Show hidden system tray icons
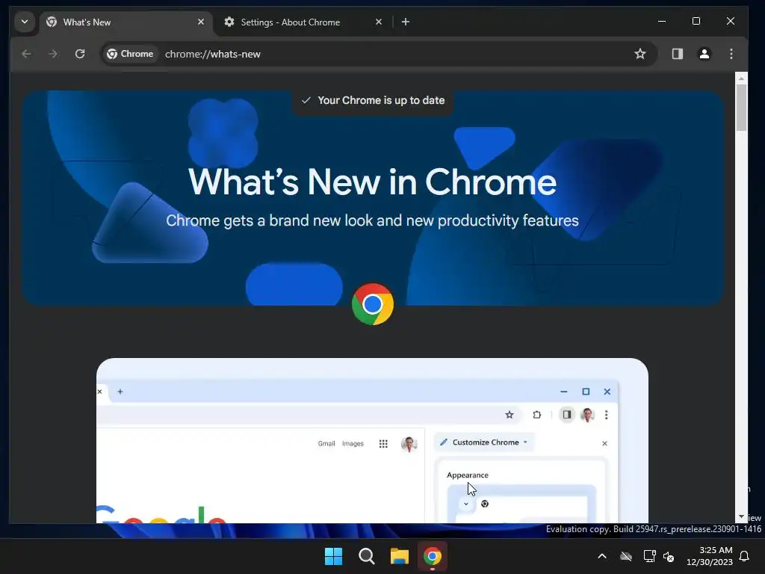 pos(602,556)
